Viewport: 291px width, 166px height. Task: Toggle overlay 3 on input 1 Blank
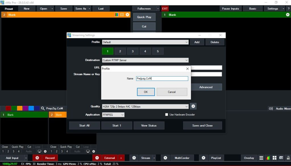coord(13,151)
